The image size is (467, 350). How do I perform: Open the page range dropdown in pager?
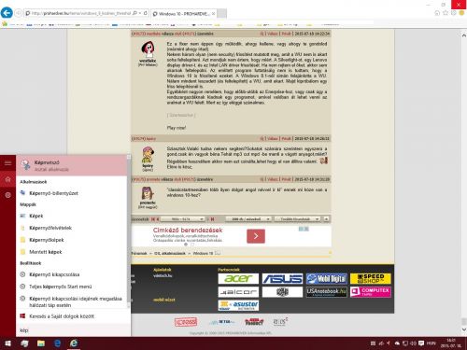[183, 219]
